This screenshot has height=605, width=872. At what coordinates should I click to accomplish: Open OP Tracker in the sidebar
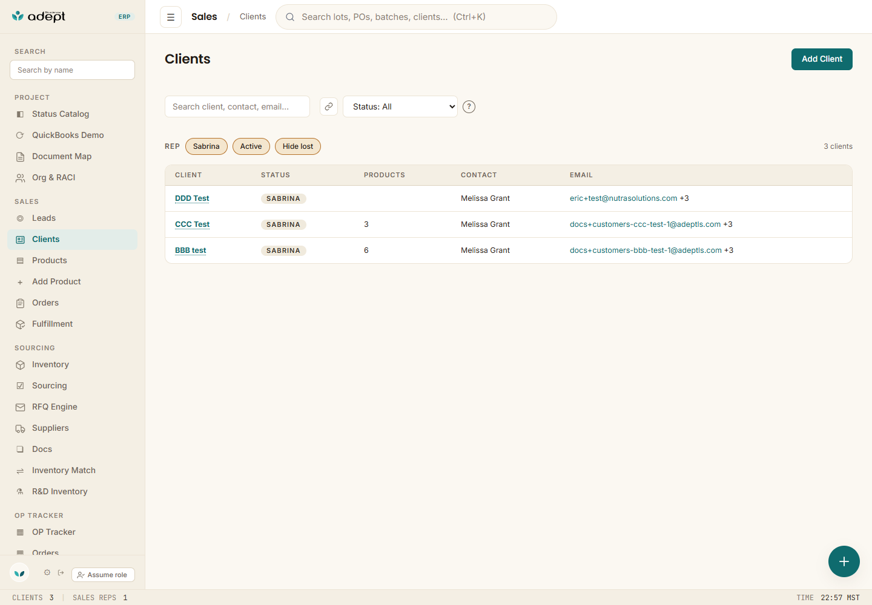(73, 532)
